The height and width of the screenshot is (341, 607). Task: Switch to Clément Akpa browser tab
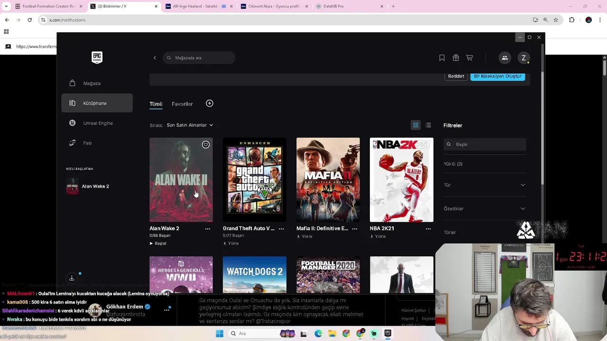[x=275, y=6]
